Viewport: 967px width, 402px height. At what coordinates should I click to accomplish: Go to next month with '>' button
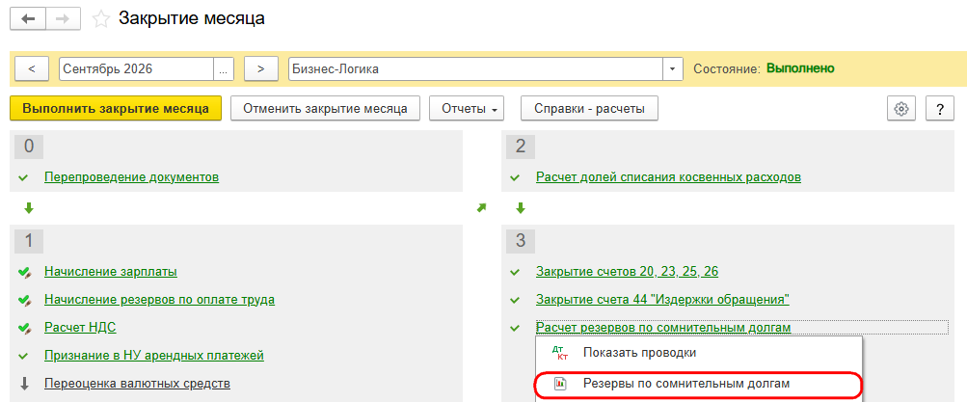pos(261,69)
